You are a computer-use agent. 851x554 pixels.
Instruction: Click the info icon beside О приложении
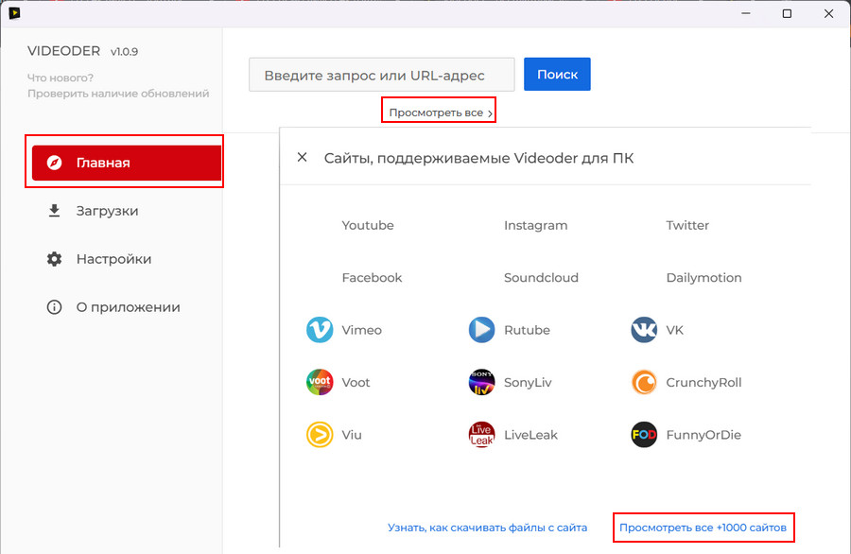[x=54, y=307]
